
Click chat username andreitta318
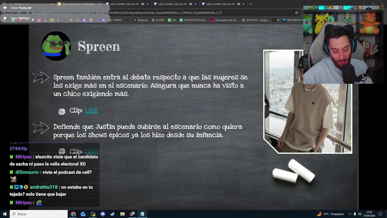[44, 187]
